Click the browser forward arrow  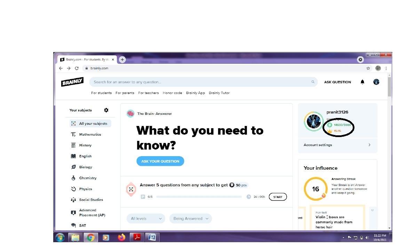[x=69, y=68]
